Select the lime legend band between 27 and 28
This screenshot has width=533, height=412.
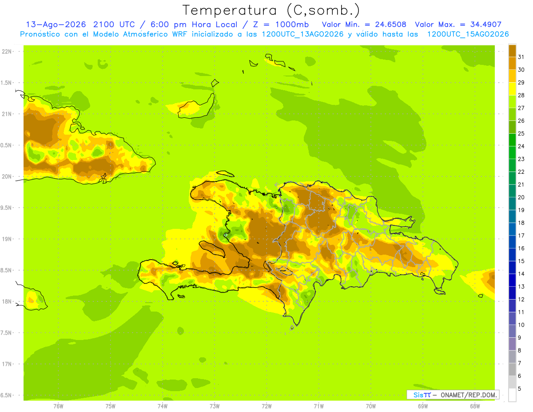(512, 101)
